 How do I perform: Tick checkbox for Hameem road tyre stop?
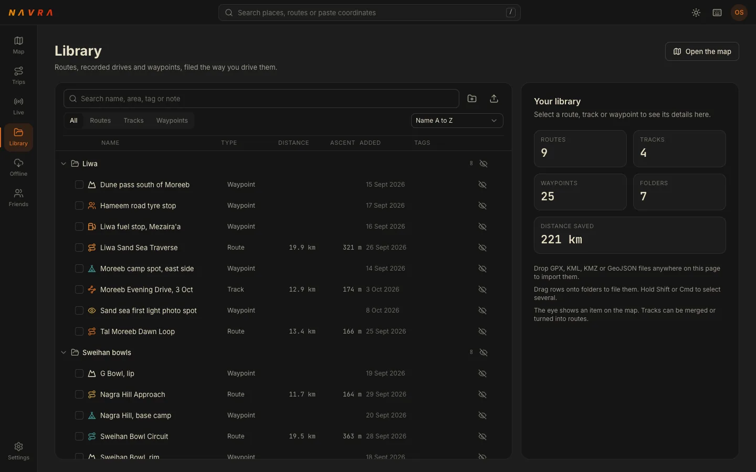[x=79, y=206]
